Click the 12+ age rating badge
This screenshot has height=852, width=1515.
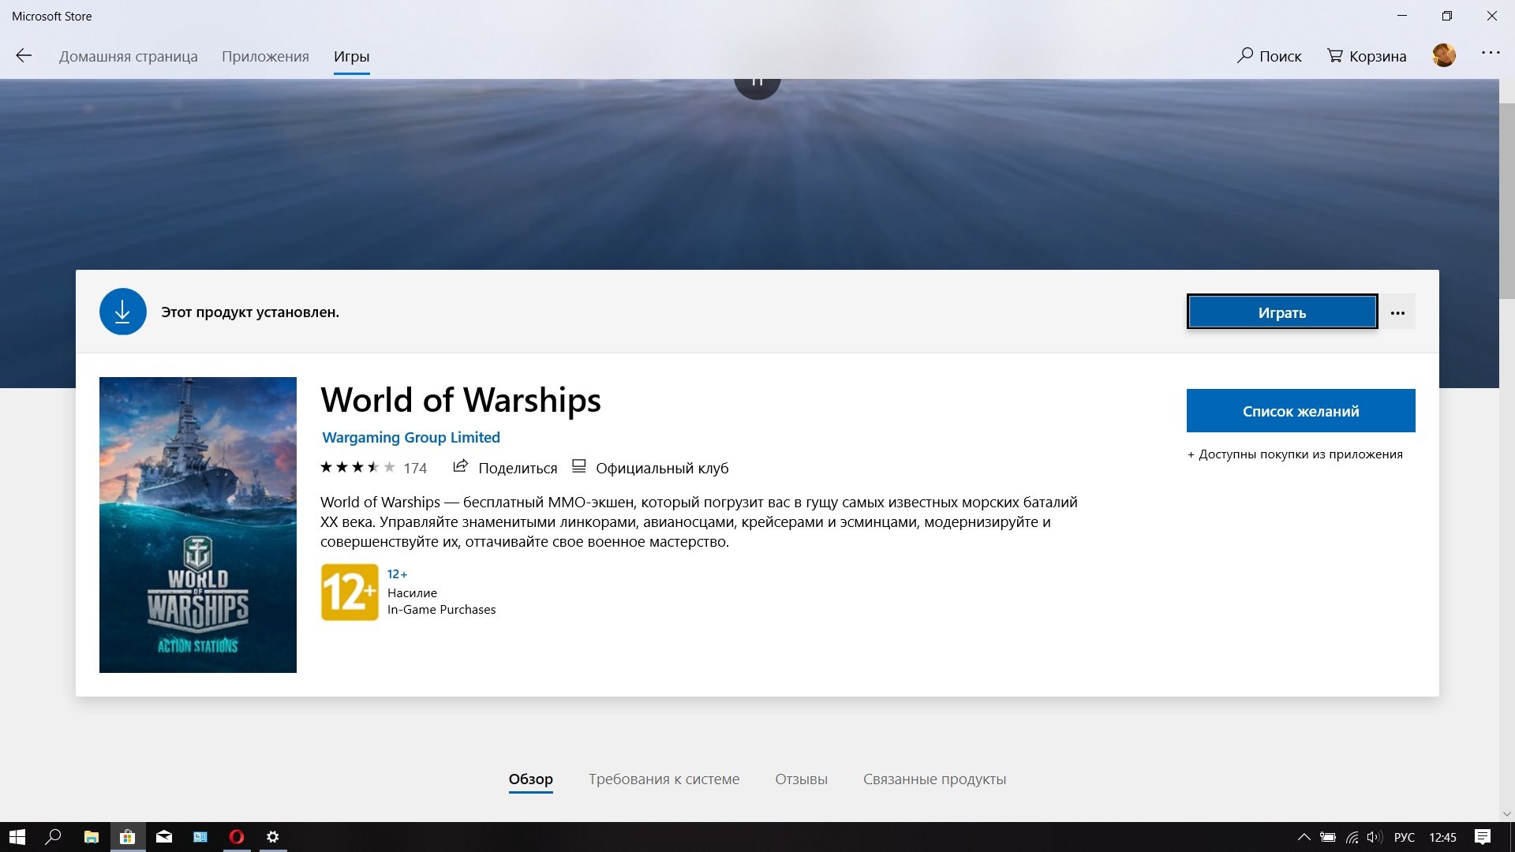350,592
